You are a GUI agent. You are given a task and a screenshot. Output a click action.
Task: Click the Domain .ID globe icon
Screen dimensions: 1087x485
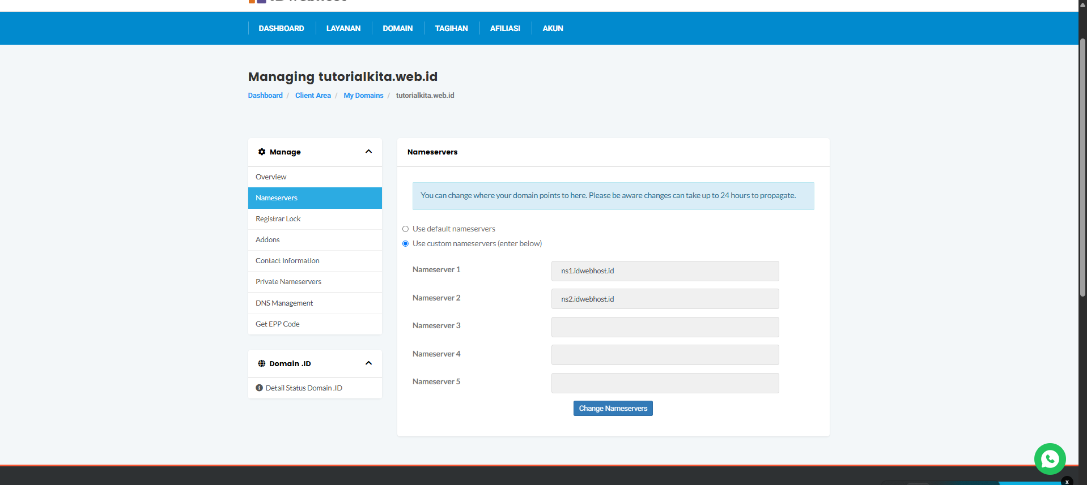262,363
